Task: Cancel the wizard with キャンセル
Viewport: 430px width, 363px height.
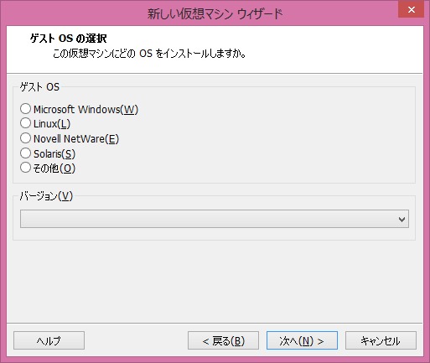Action: [x=381, y=340]
